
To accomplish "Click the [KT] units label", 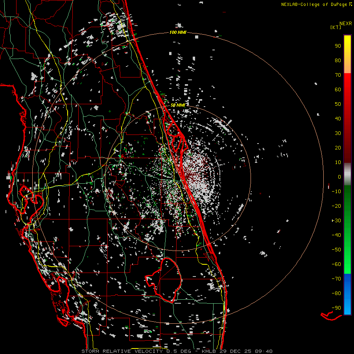I will pyautogui.click(x=336, y=27).
